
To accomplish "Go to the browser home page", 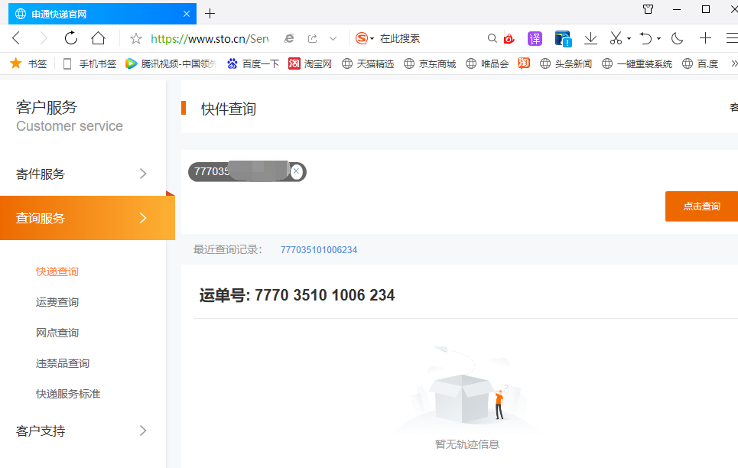I will click(x=98, y=38).
